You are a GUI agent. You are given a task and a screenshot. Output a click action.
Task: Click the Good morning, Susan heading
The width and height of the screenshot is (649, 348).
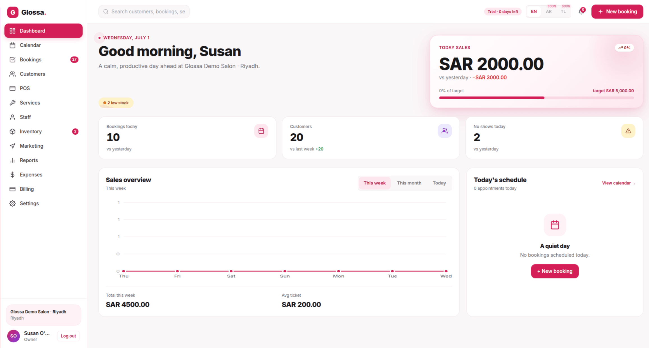point(170,51)
